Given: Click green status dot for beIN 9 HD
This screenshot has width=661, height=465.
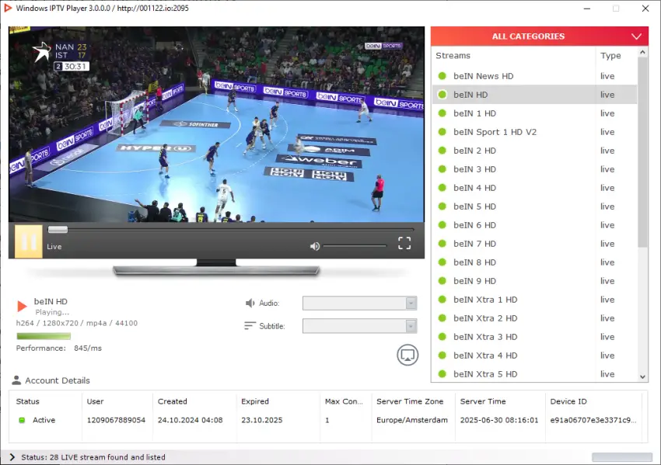Looking at the screenshot, I should point(442,281).
